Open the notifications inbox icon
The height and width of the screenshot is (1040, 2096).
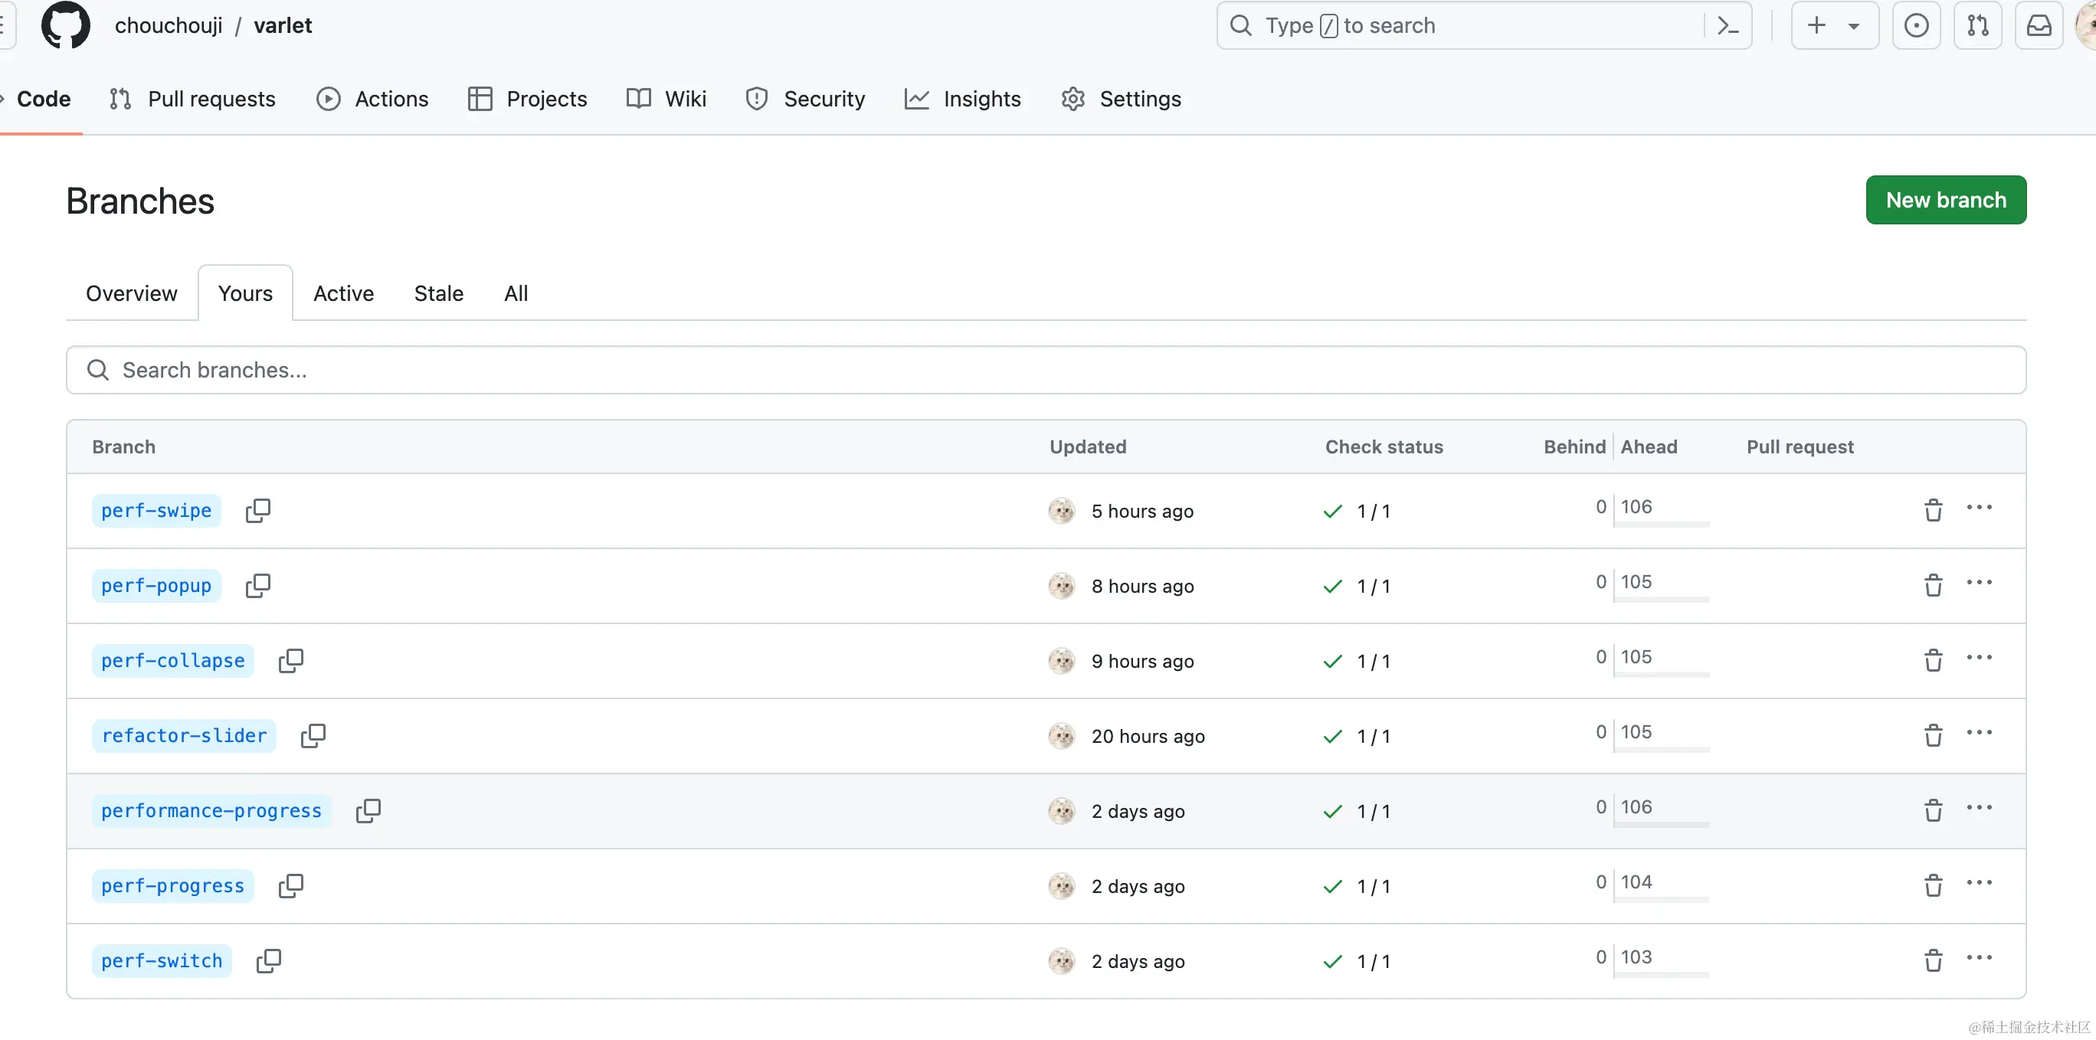pos(2039,25)
